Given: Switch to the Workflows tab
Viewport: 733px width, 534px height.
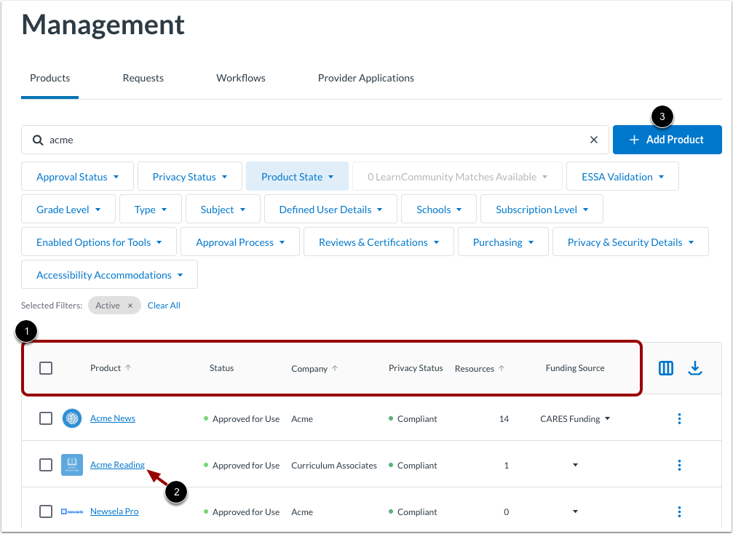Looking at the screenshot, I should point(240,78).
